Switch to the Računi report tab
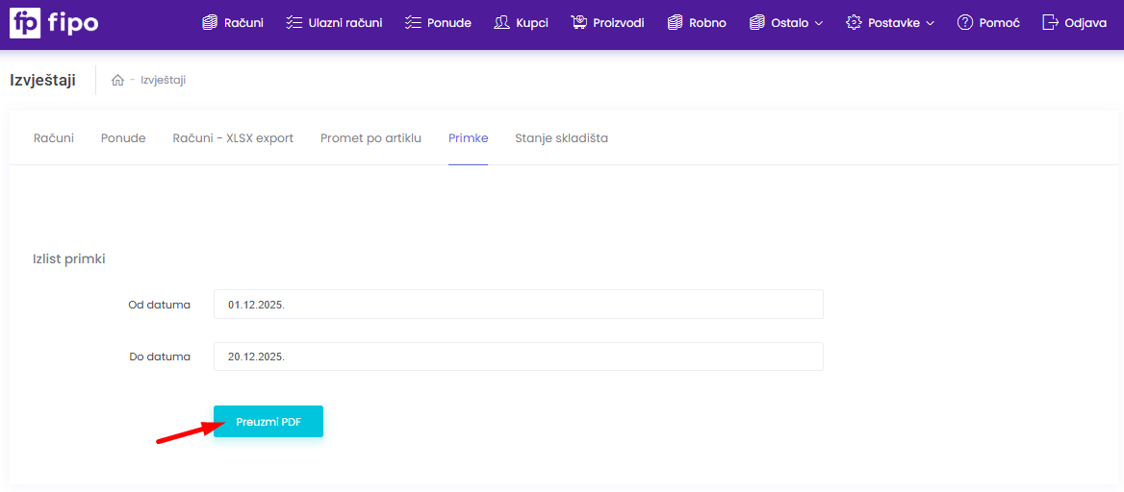Image resolution: width=1124 pixels, height=492 pixels. tap(54, 138)
